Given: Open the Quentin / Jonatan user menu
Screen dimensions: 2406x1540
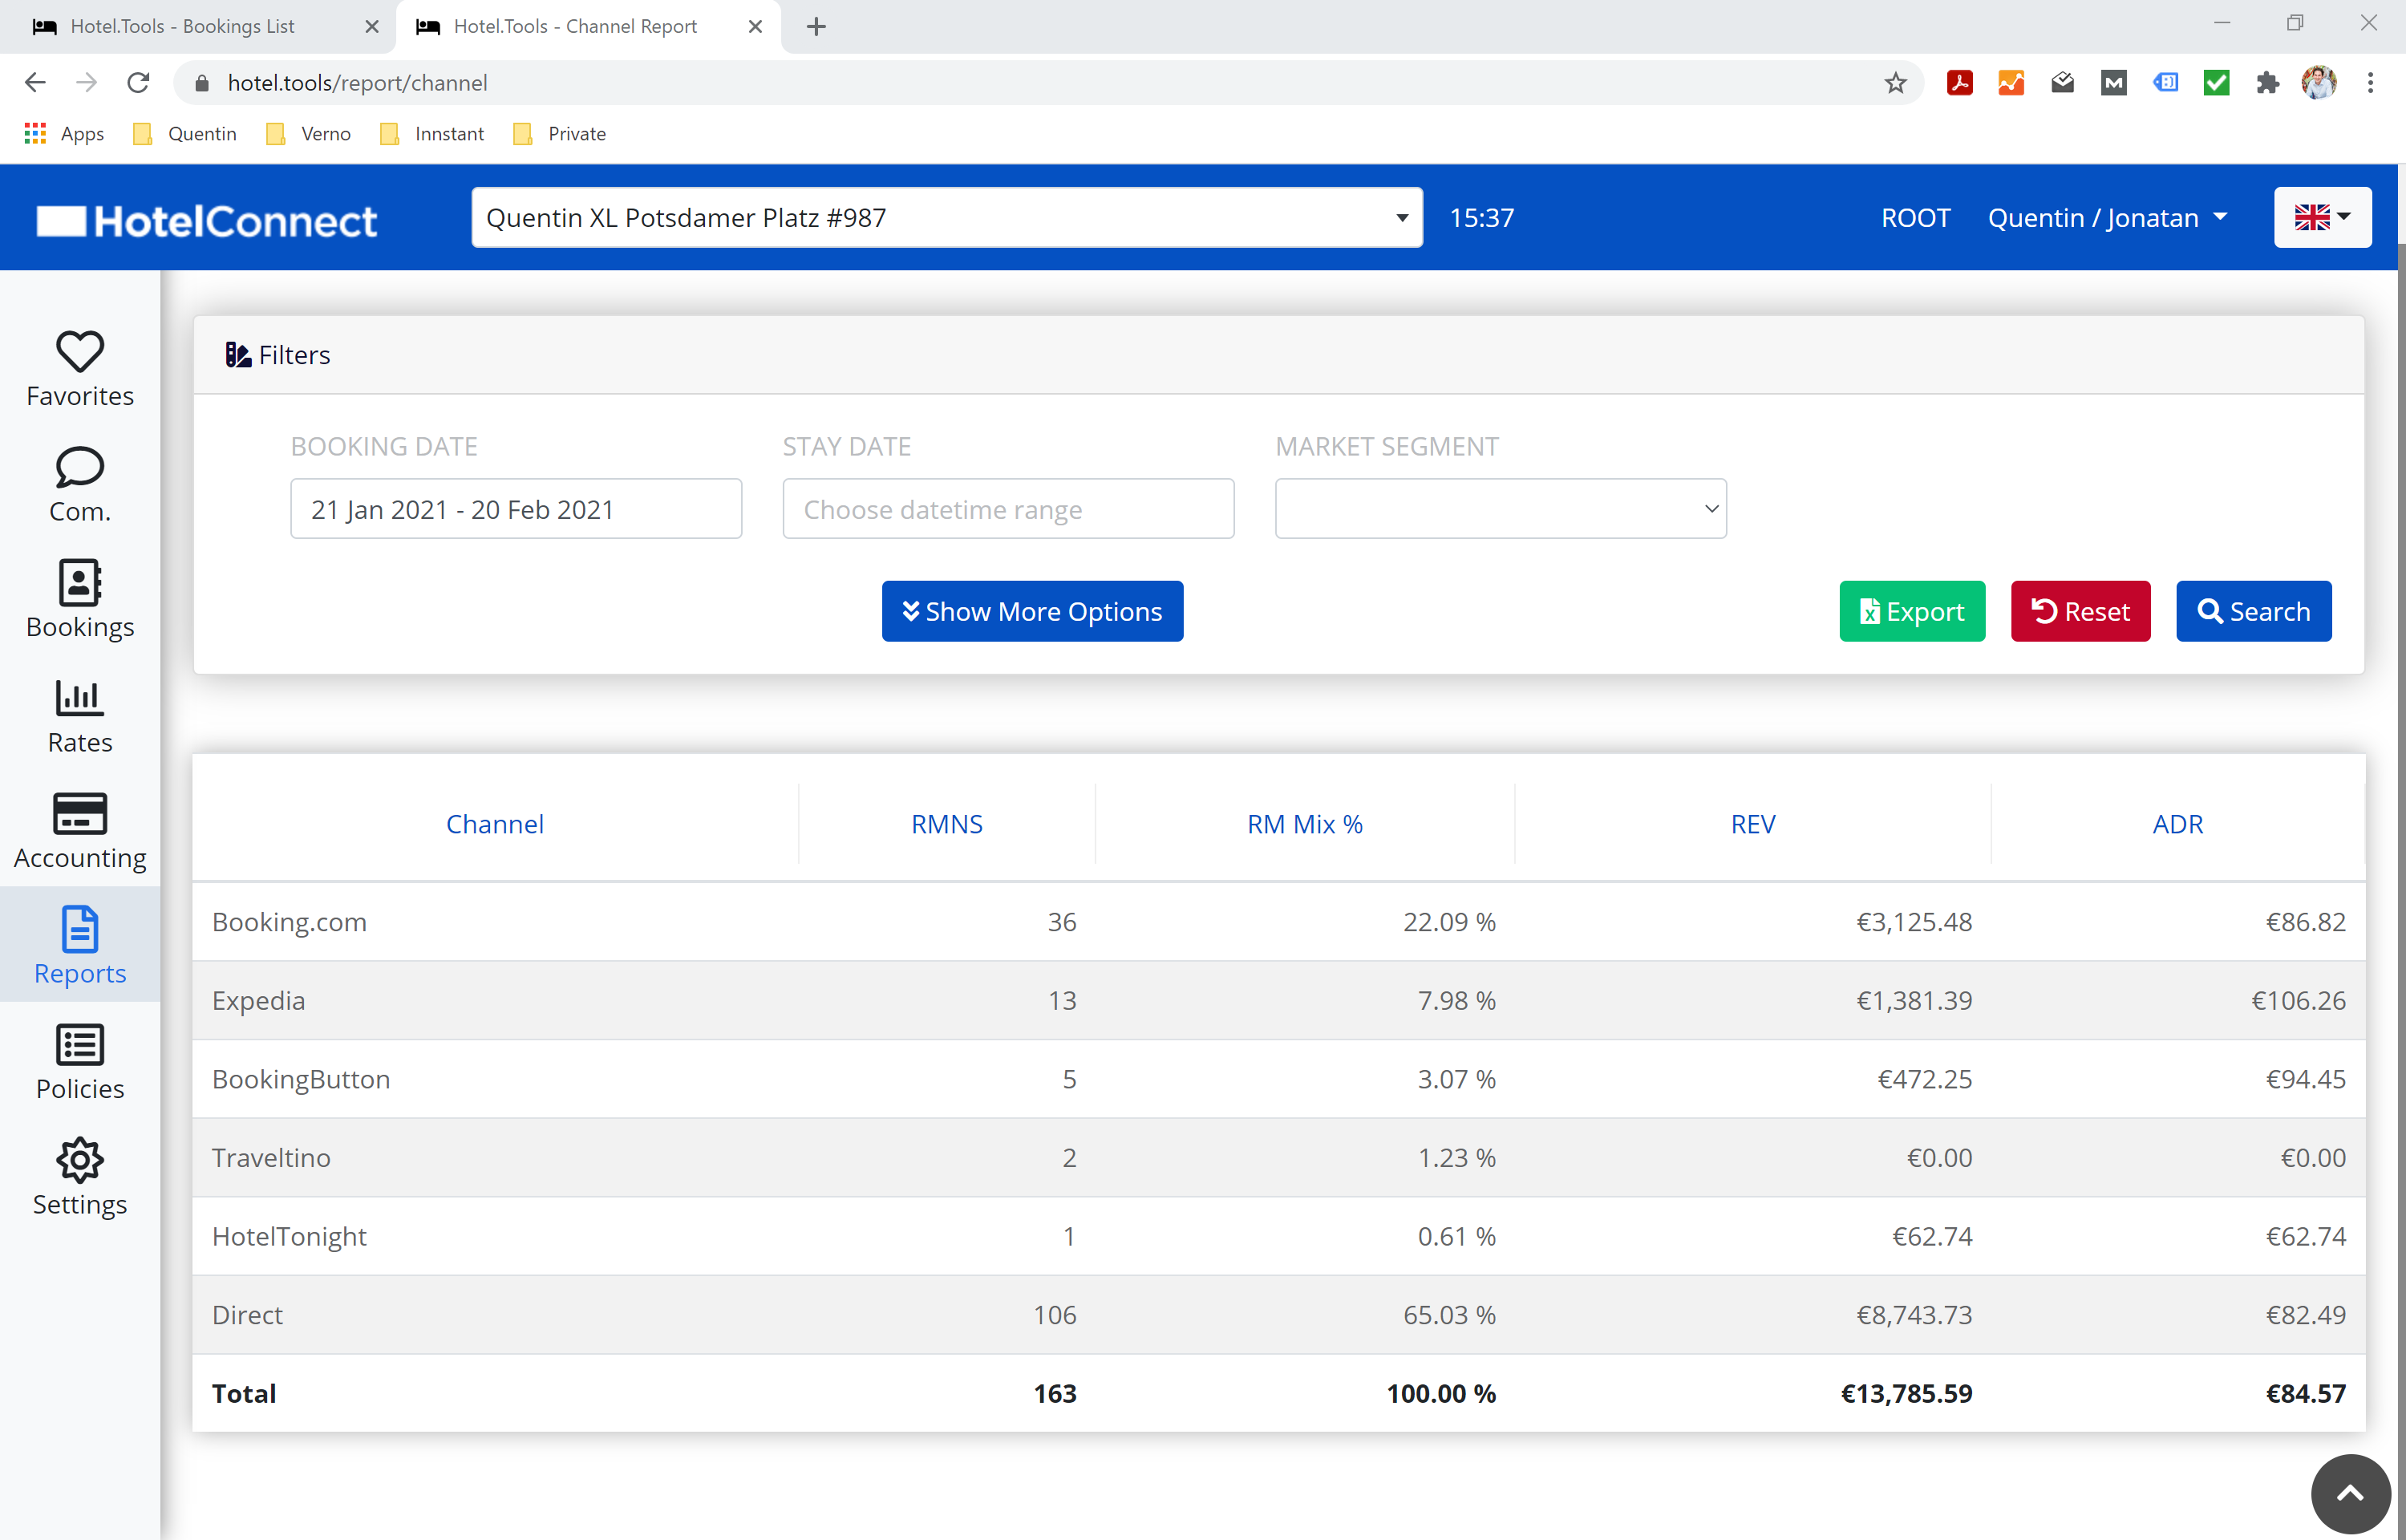Looking at the screenshot, I should 2107,218.
